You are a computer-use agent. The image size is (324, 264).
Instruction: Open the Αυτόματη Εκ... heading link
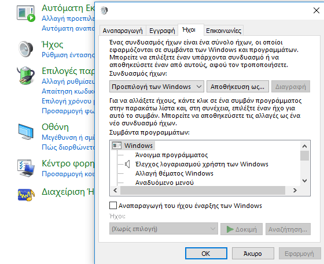(68, 8)
